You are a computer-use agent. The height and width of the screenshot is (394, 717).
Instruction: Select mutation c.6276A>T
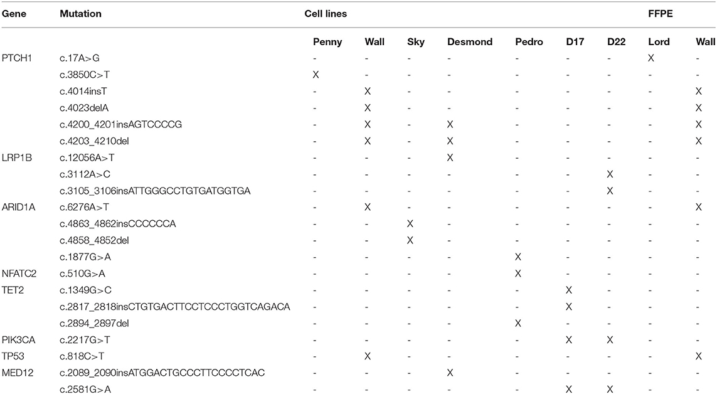point(85,208)
